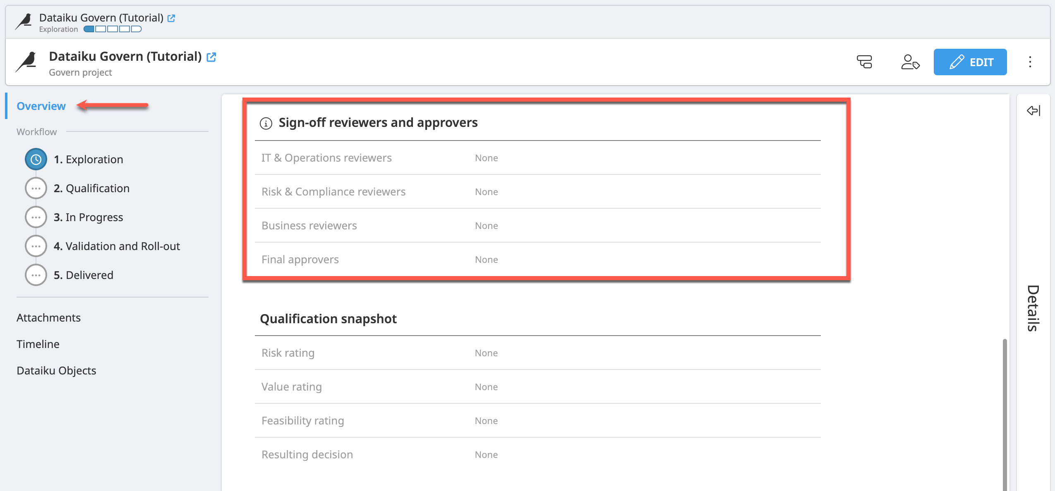Click the Delivered step status circle
Viewport: 1055px width, 491px height.
[36, 275]
